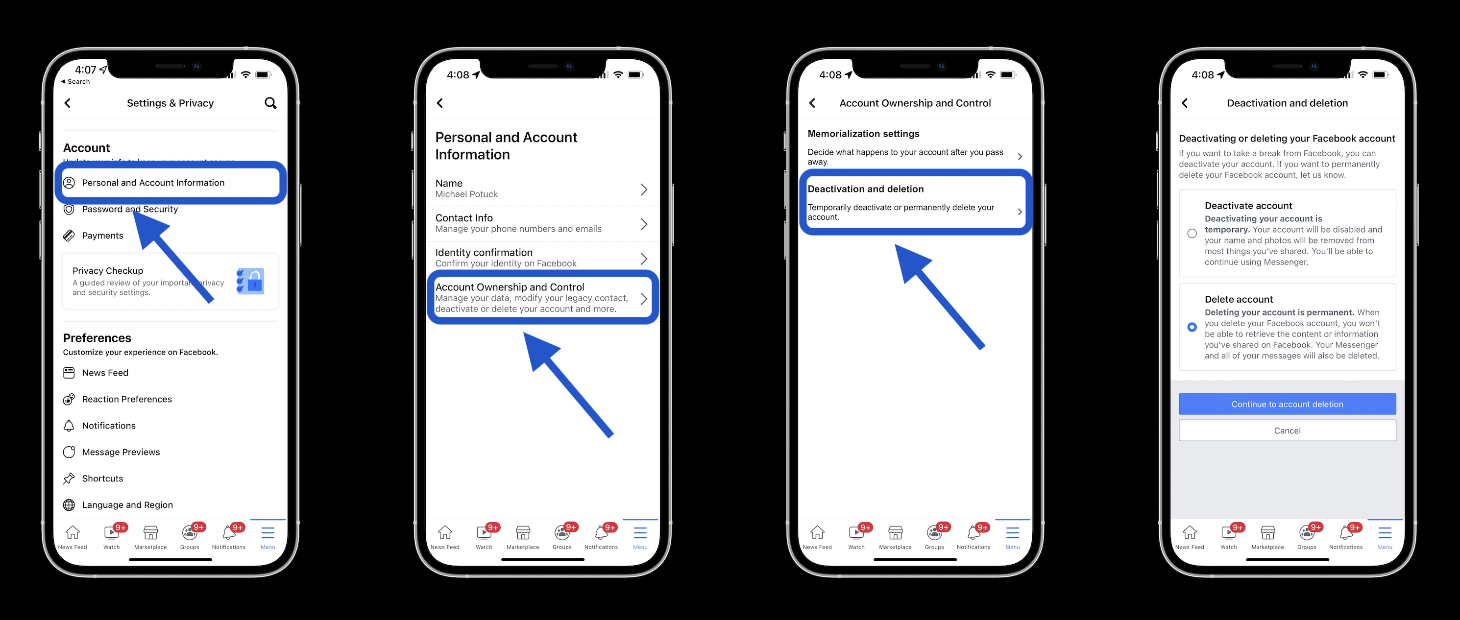1460x620 pixels.
Task: Tap the Groups icon
Action: [x=191, y=534]
